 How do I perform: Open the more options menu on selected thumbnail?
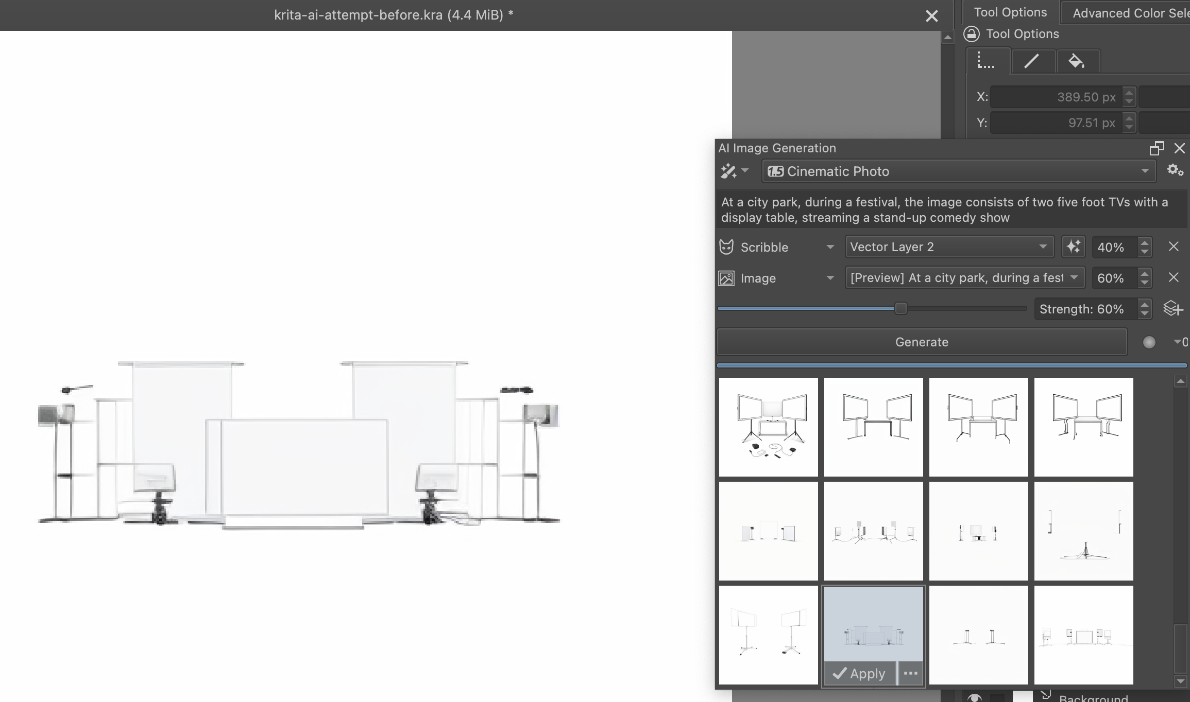point(911,673)
